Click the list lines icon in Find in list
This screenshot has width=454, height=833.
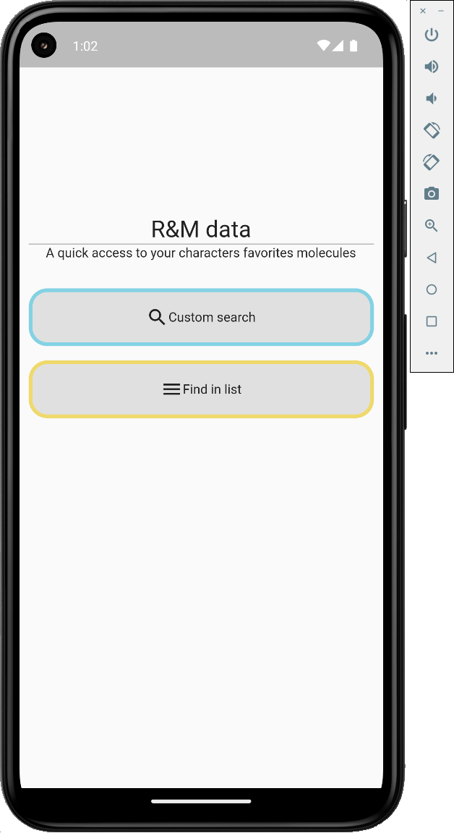(171, 389)
